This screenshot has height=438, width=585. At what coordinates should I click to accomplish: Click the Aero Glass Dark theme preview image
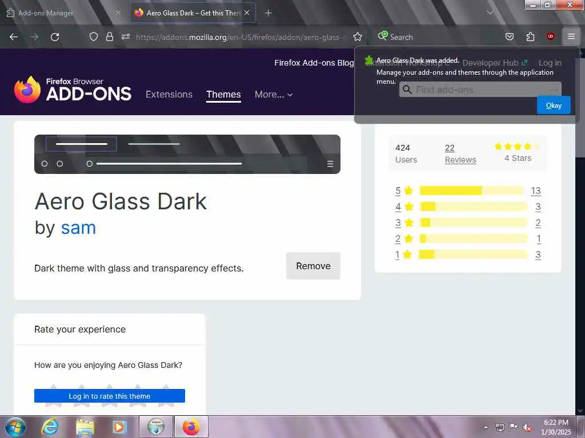pos(187,154)
